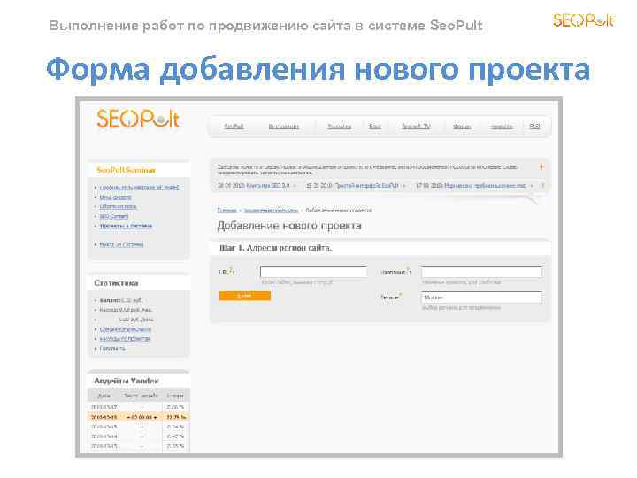Expand the news block with the orange plus icon
637x478 pixels.
541,166
